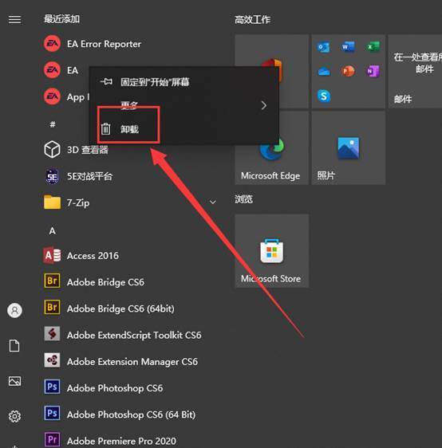Open the Settings gear icon
Screen dimensions: 442x448
pos(14,416)
